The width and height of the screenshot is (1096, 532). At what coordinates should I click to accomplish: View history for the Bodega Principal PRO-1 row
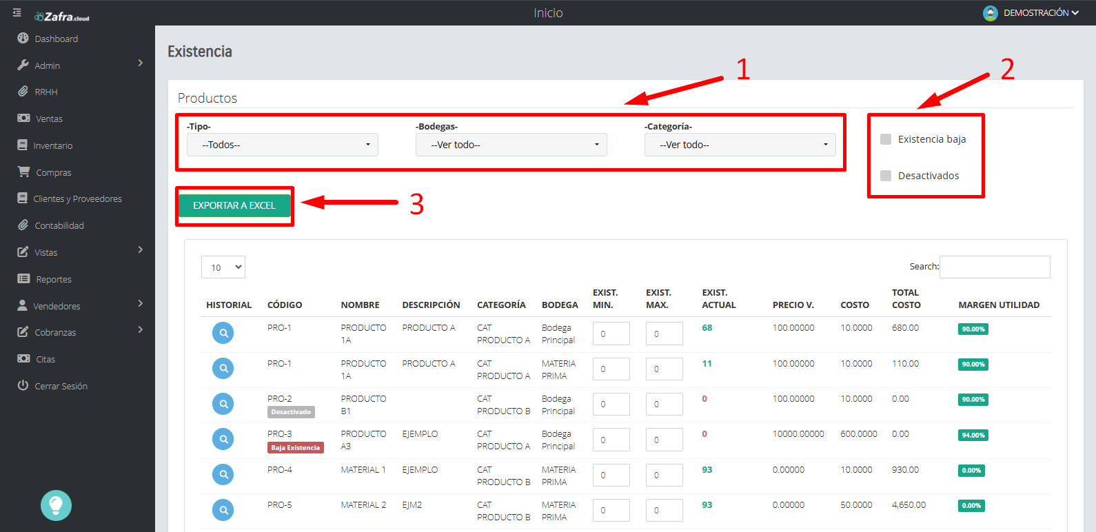pyautogui.click(x=223, y=333)
